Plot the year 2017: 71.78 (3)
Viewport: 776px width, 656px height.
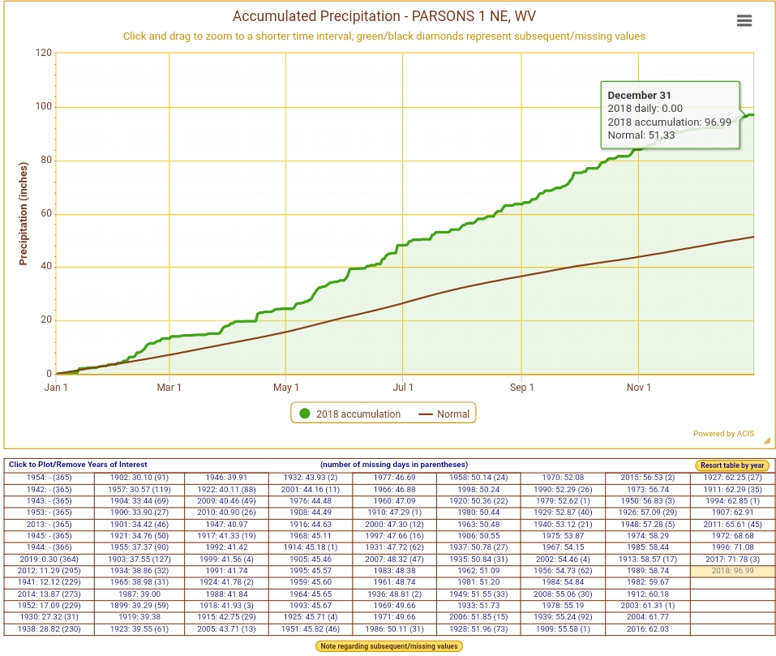[732, 560]
